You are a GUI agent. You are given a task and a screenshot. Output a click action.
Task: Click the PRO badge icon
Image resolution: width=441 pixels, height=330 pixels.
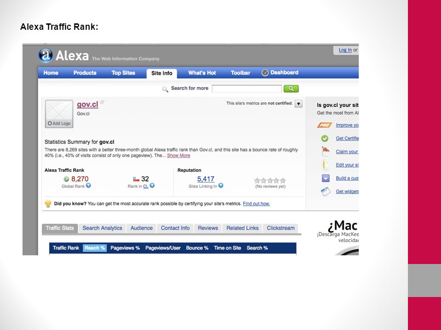tap(325, 125)
